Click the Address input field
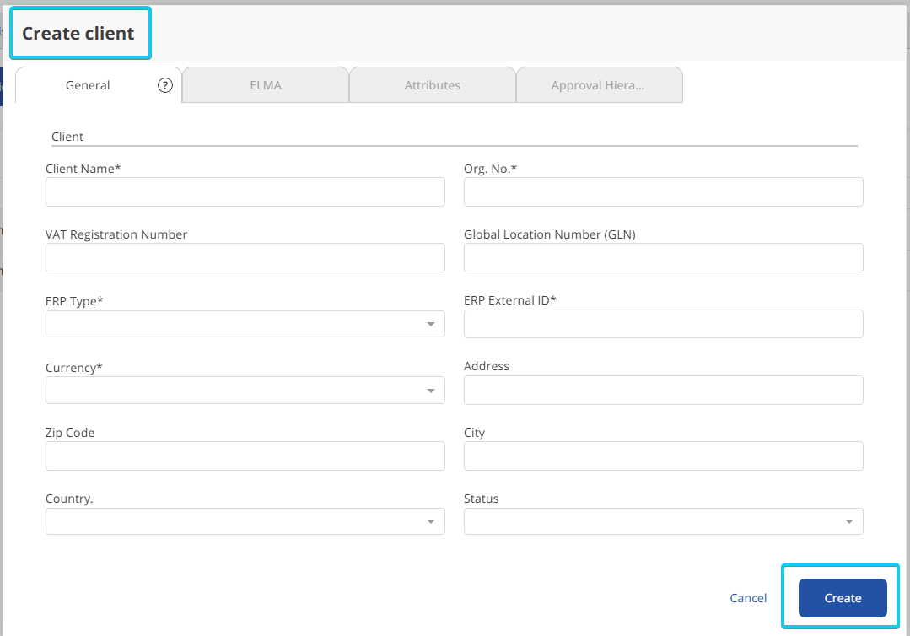Viewport: 910px width, 636px height. [664, 390]
